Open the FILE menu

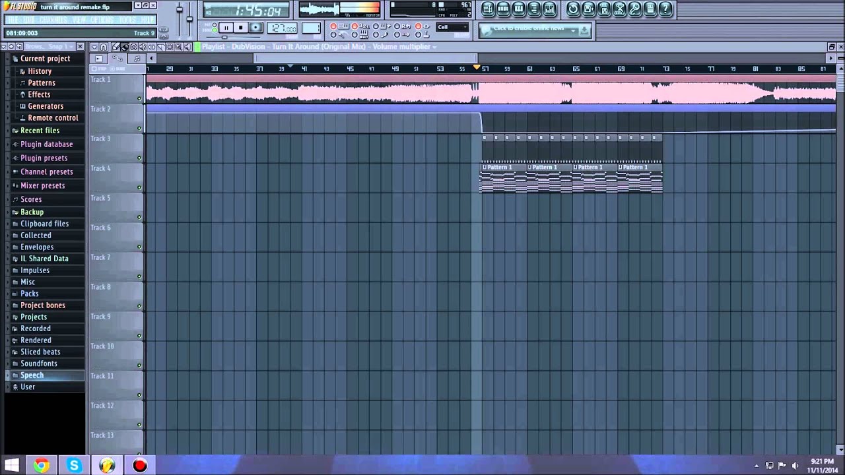coord(13,20)
